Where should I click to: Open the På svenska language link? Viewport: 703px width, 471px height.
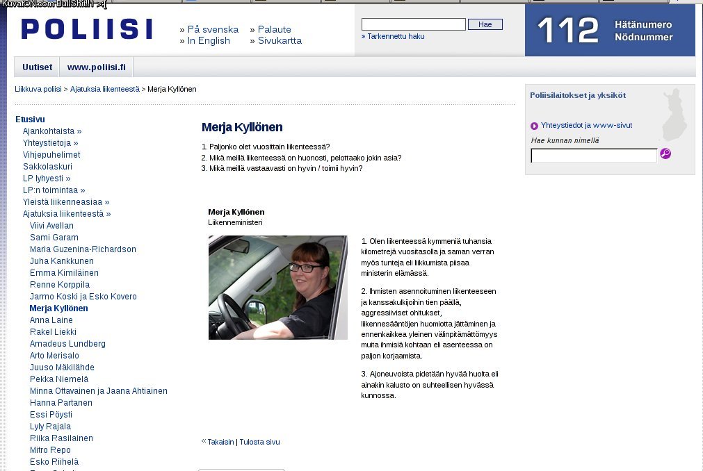pyautogui.click(x=212, y=29)
